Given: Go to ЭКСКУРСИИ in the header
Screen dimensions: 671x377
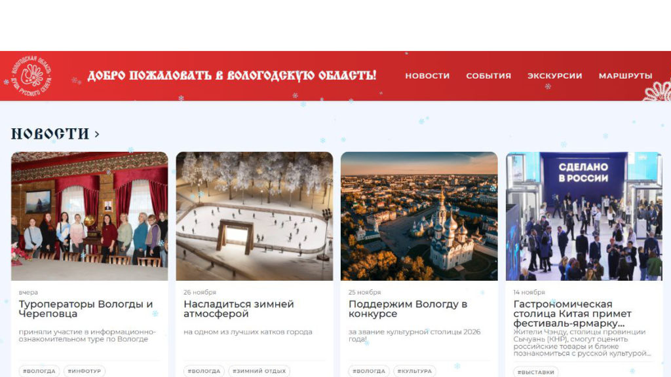Looking at the screenshot, I should [554, 76].
